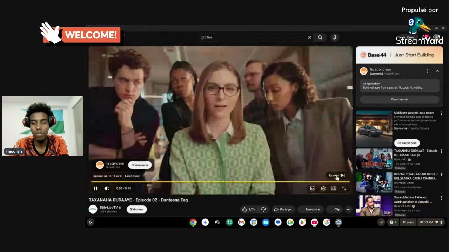Click the yellow ad progress bar
Viewport: 449px width, 252px height.
[220, 182]
